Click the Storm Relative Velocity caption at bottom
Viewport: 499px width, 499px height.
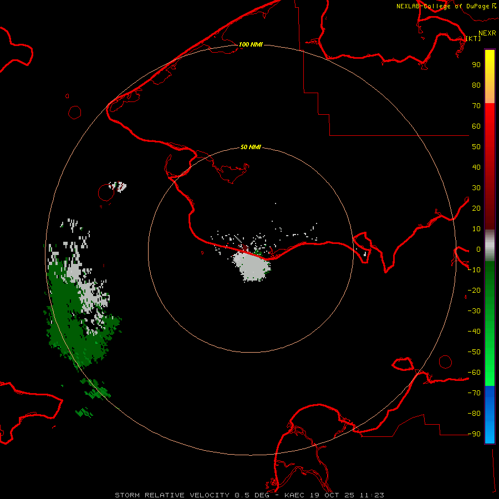point(249,495)
